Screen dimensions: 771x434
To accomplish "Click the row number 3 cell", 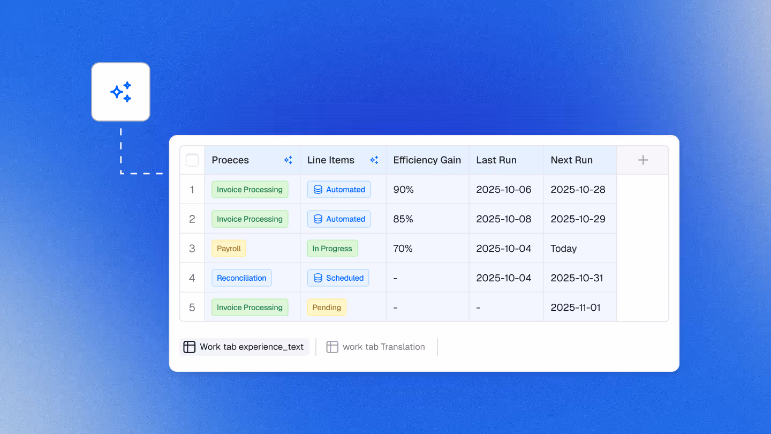I will point(192,248).
